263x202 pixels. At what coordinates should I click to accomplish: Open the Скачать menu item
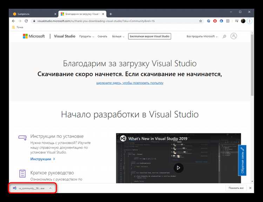pyautogui.click(x=102, y=36)
